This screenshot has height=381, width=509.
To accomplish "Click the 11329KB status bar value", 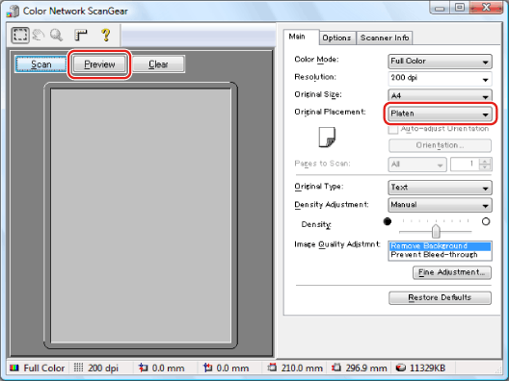I will [x=427, y=368].
